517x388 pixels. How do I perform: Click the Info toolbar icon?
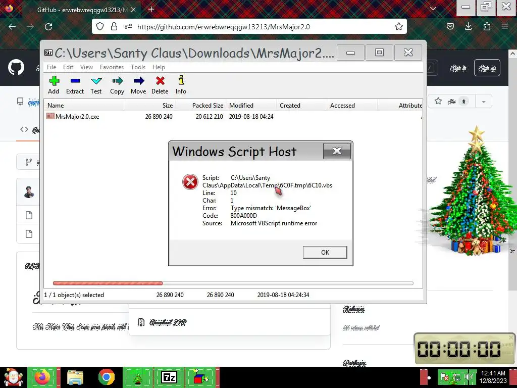181,85
